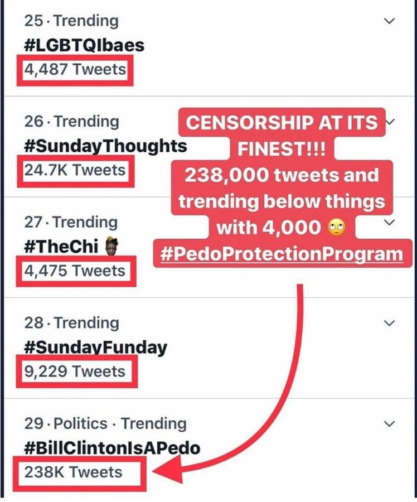Expand the chevron beside #TheChi trend
Image resolution: width=417 pixels, height=502 pixels.
tap(390, 223)
